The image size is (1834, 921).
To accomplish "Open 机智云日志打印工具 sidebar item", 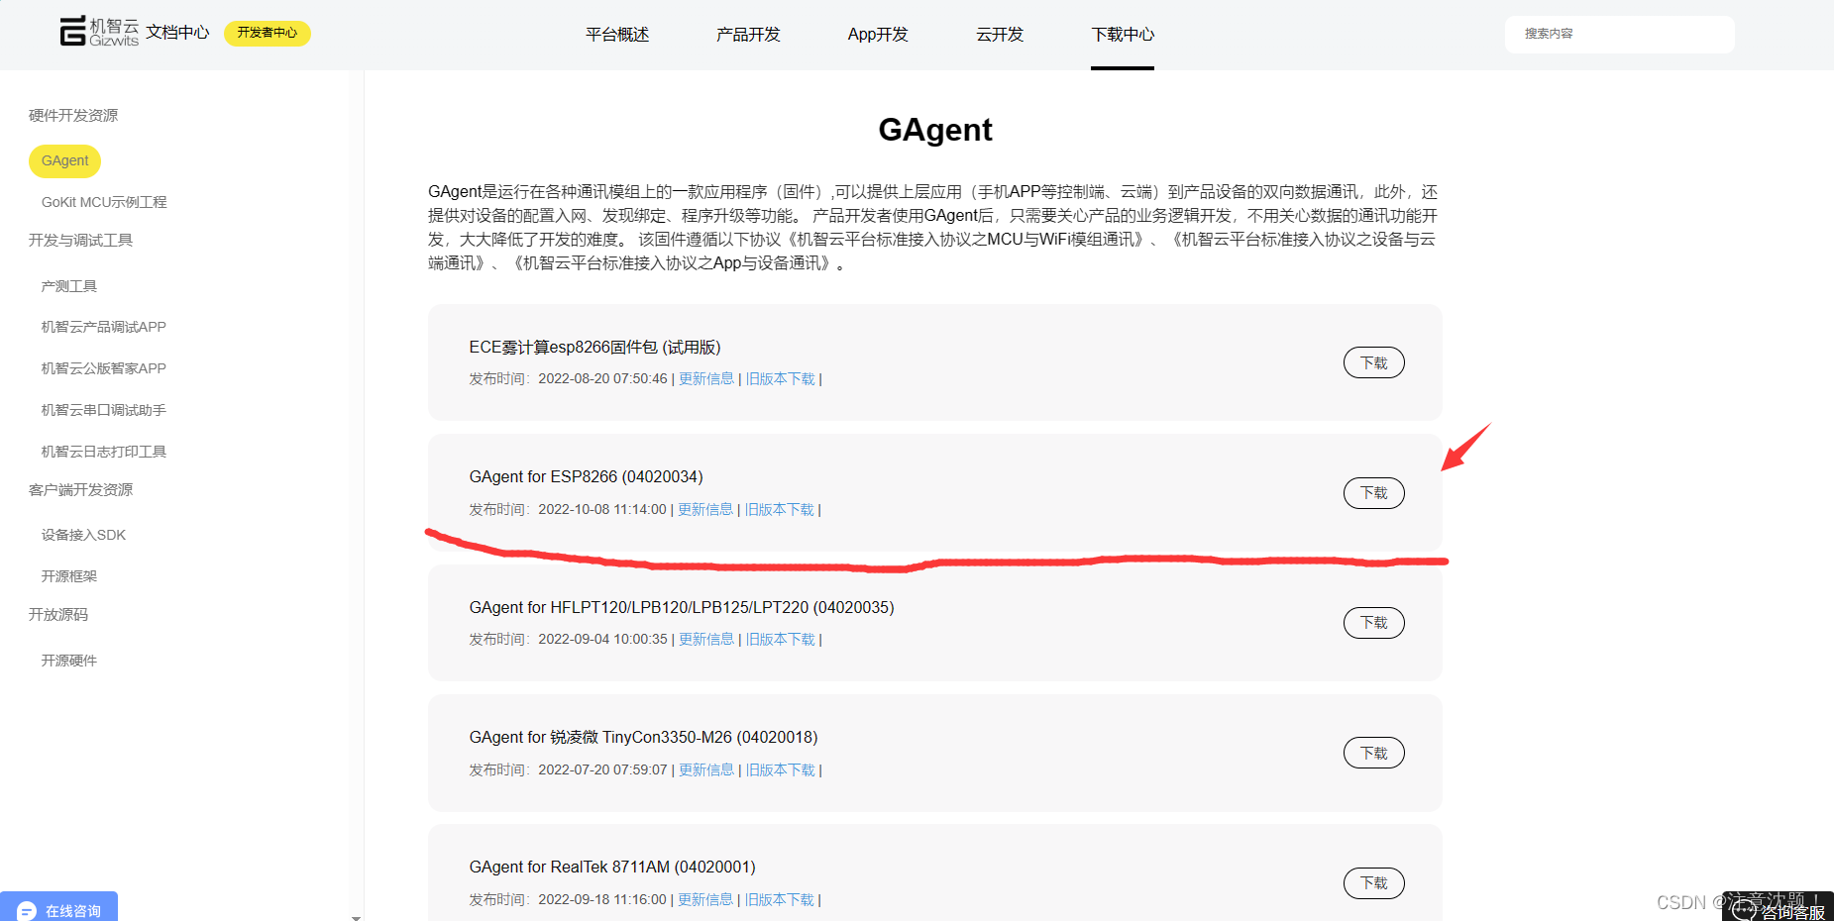I will (103, 452).
